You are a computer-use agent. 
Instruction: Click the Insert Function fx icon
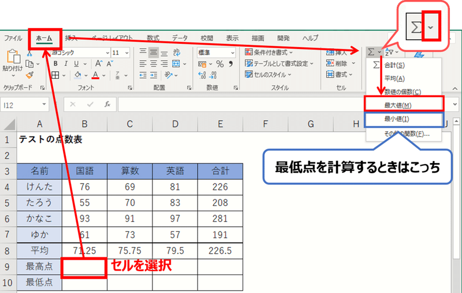(x=107, y=105)
